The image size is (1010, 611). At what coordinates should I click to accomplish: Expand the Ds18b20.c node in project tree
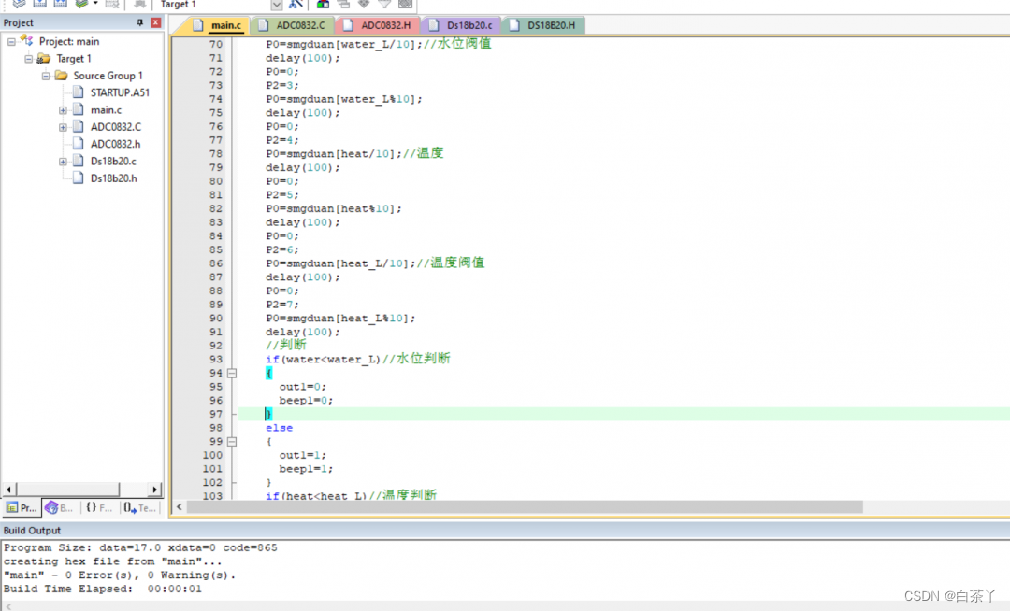pos(63,162)
